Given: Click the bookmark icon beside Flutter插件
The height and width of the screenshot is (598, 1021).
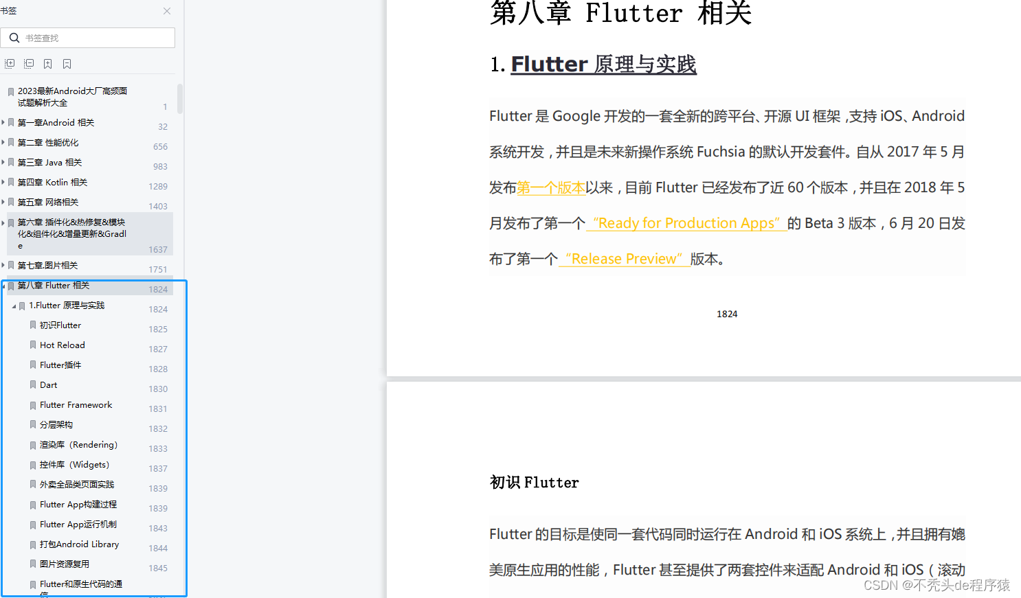Looking at the screenshot, I should pos(33,365).
